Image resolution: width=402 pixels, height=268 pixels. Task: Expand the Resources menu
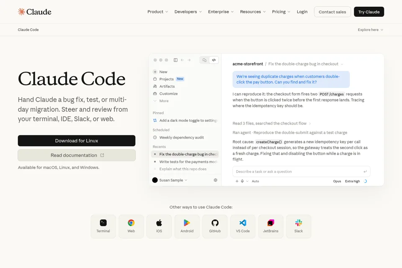click(x=253, y=12)
